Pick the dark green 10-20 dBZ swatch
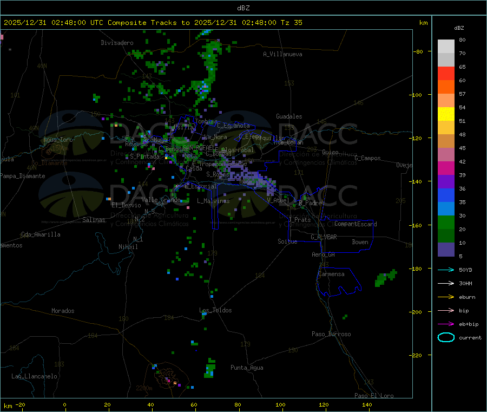 coord(446,236)
